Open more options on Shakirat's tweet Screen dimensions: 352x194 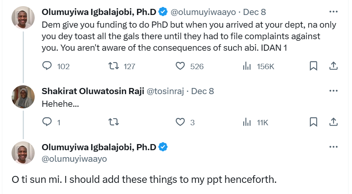[333, 91]
